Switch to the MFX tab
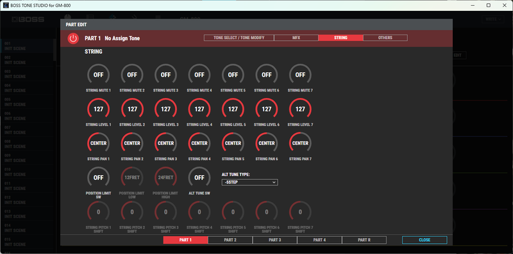Image resolution: width=513 pixels, height=254 pixels. tap(296, 38)
